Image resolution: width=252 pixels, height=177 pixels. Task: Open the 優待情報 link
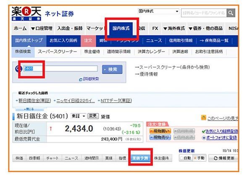coord(147,74)
